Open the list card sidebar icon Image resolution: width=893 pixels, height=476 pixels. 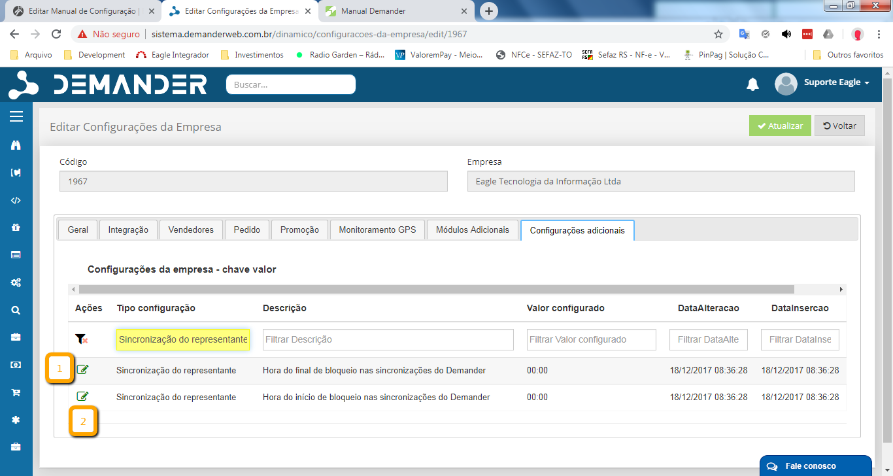tap(16, 255)
